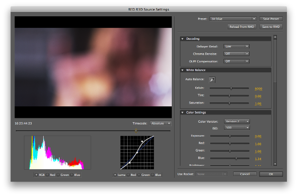Click the Blue value 1.34
297x196 pixels.
tap(258, 159)
